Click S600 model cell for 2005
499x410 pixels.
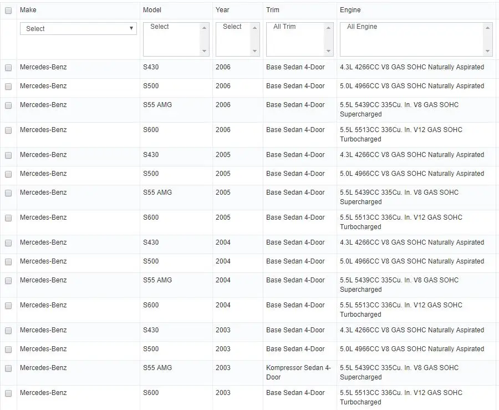pyautogui.click(x=150, y=217)
